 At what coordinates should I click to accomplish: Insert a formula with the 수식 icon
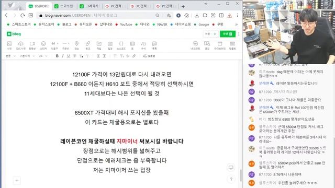pos(143,45)
